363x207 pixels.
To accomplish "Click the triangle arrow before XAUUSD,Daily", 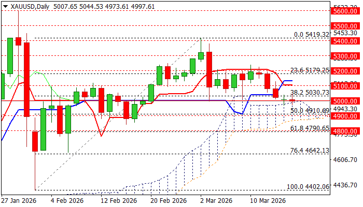I will coord(5,5).
